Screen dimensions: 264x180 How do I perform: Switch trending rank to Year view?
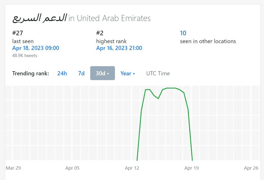tap(128, 73)
